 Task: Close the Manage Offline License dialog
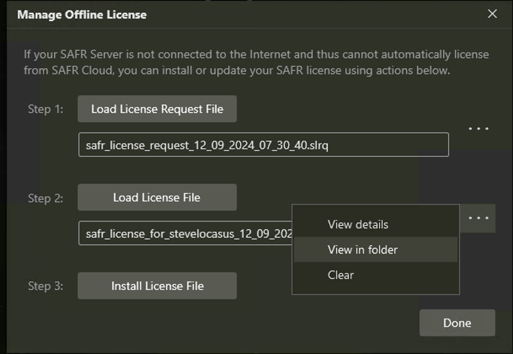tap(492, 14)
